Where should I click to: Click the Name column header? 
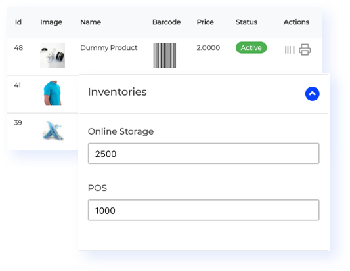point(91,22)
